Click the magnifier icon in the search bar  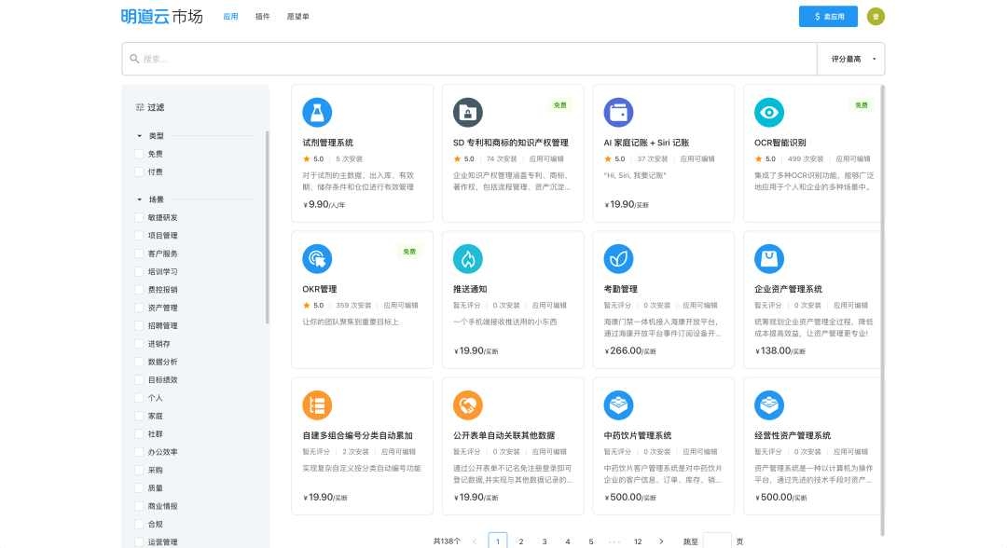134,59
